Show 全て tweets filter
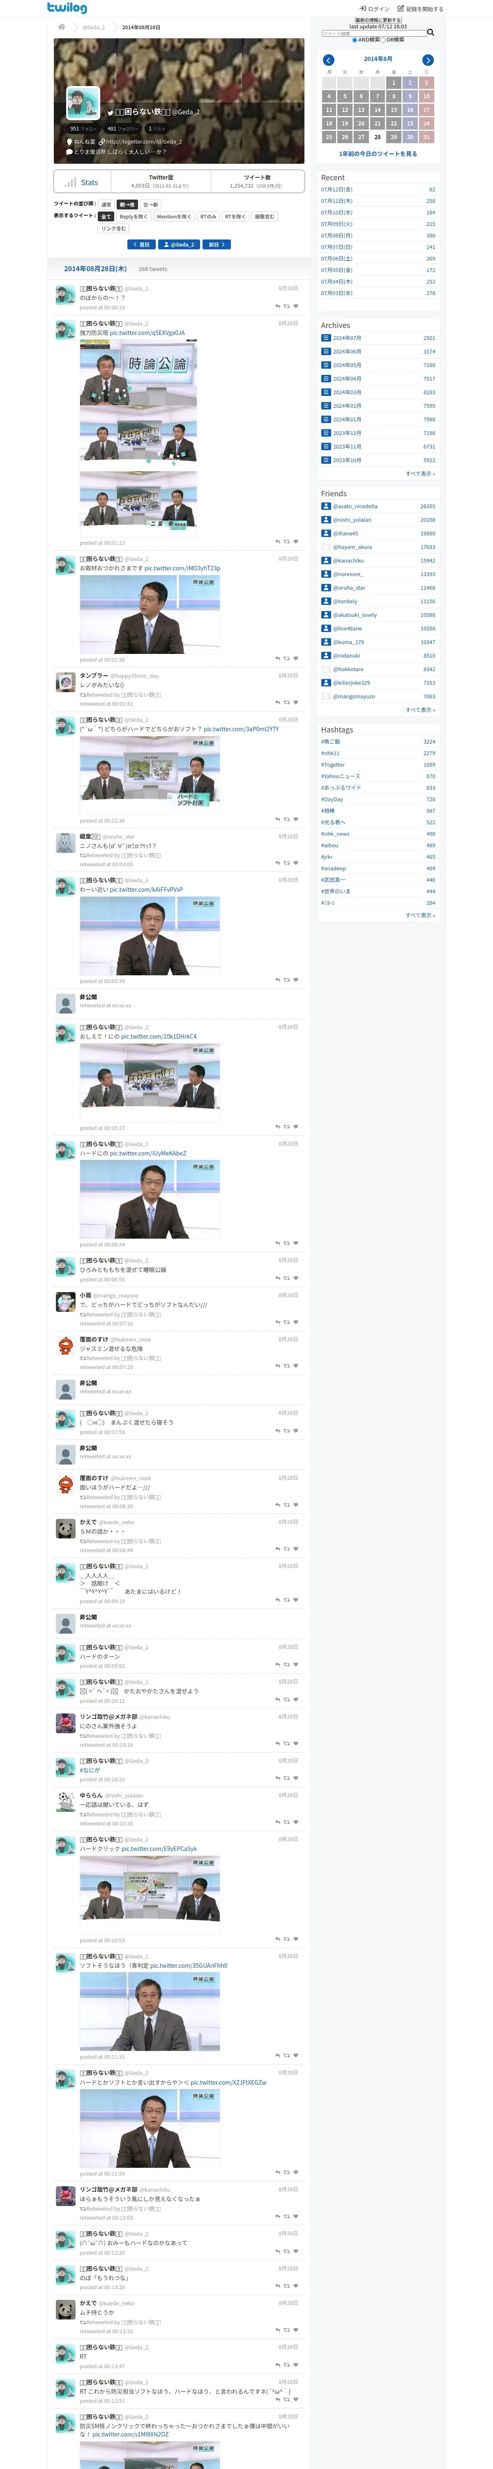This screenshot has height=2469, width=493. 106,216
